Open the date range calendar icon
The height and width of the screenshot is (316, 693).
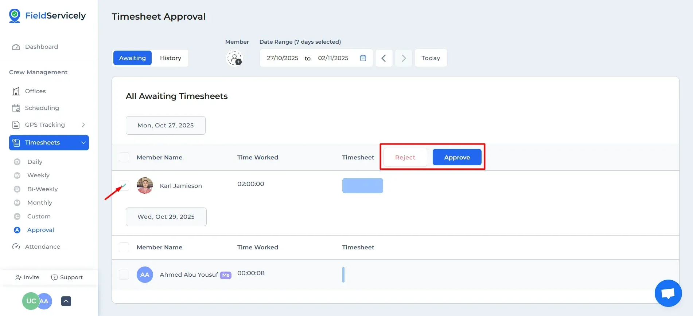pos(363,58)
